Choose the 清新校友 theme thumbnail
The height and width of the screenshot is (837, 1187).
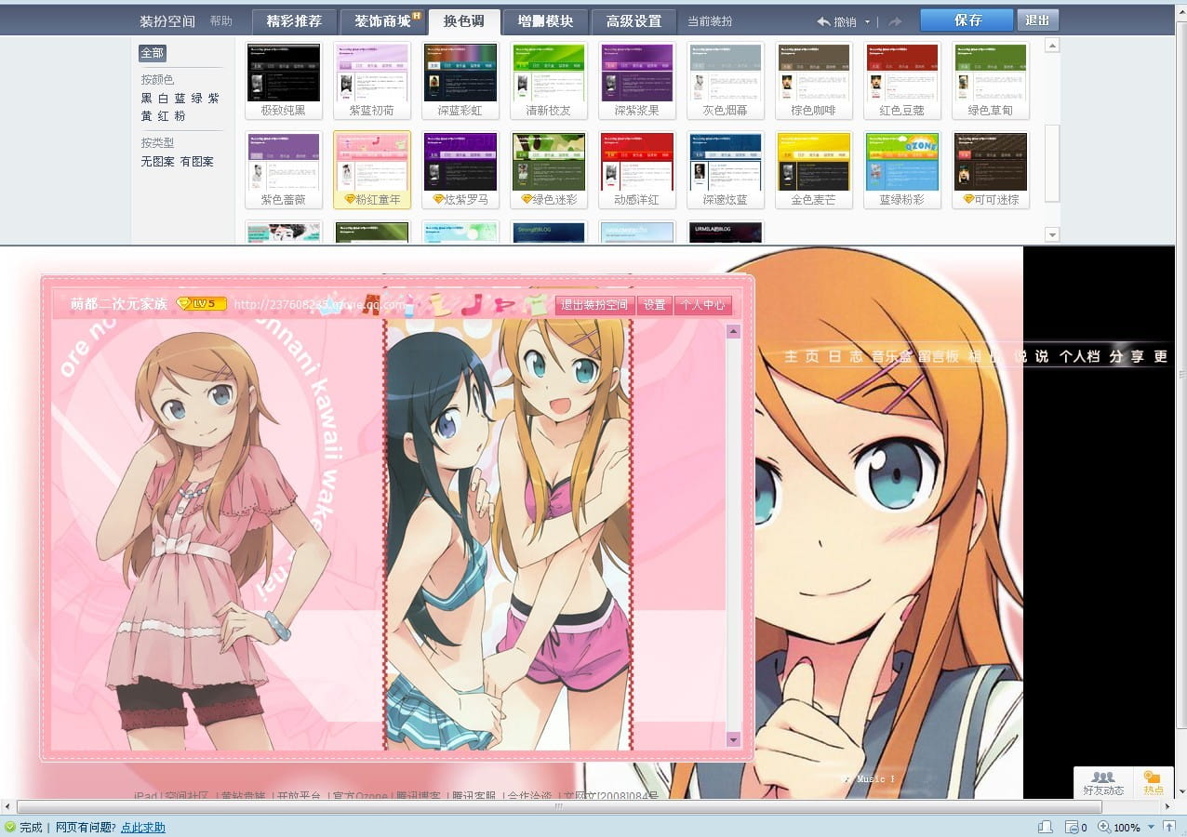coord(549,81)
